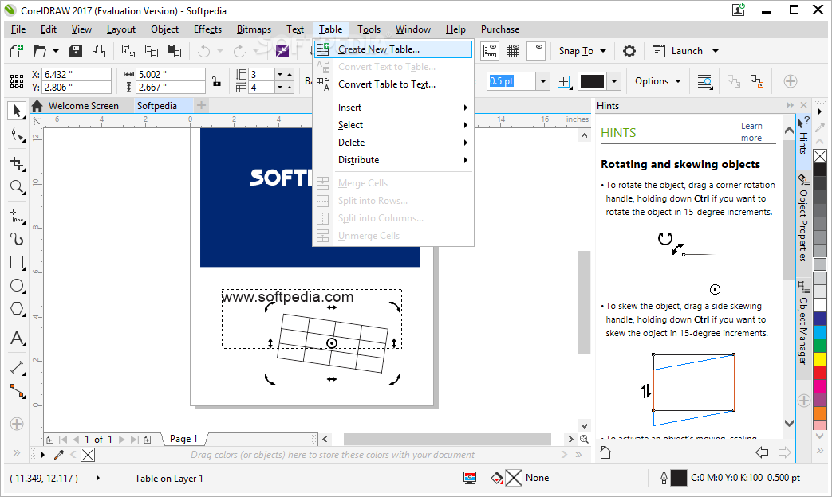Click the Save disk icon
Viewport: 832px width, 497px height.
click(76, 51)
